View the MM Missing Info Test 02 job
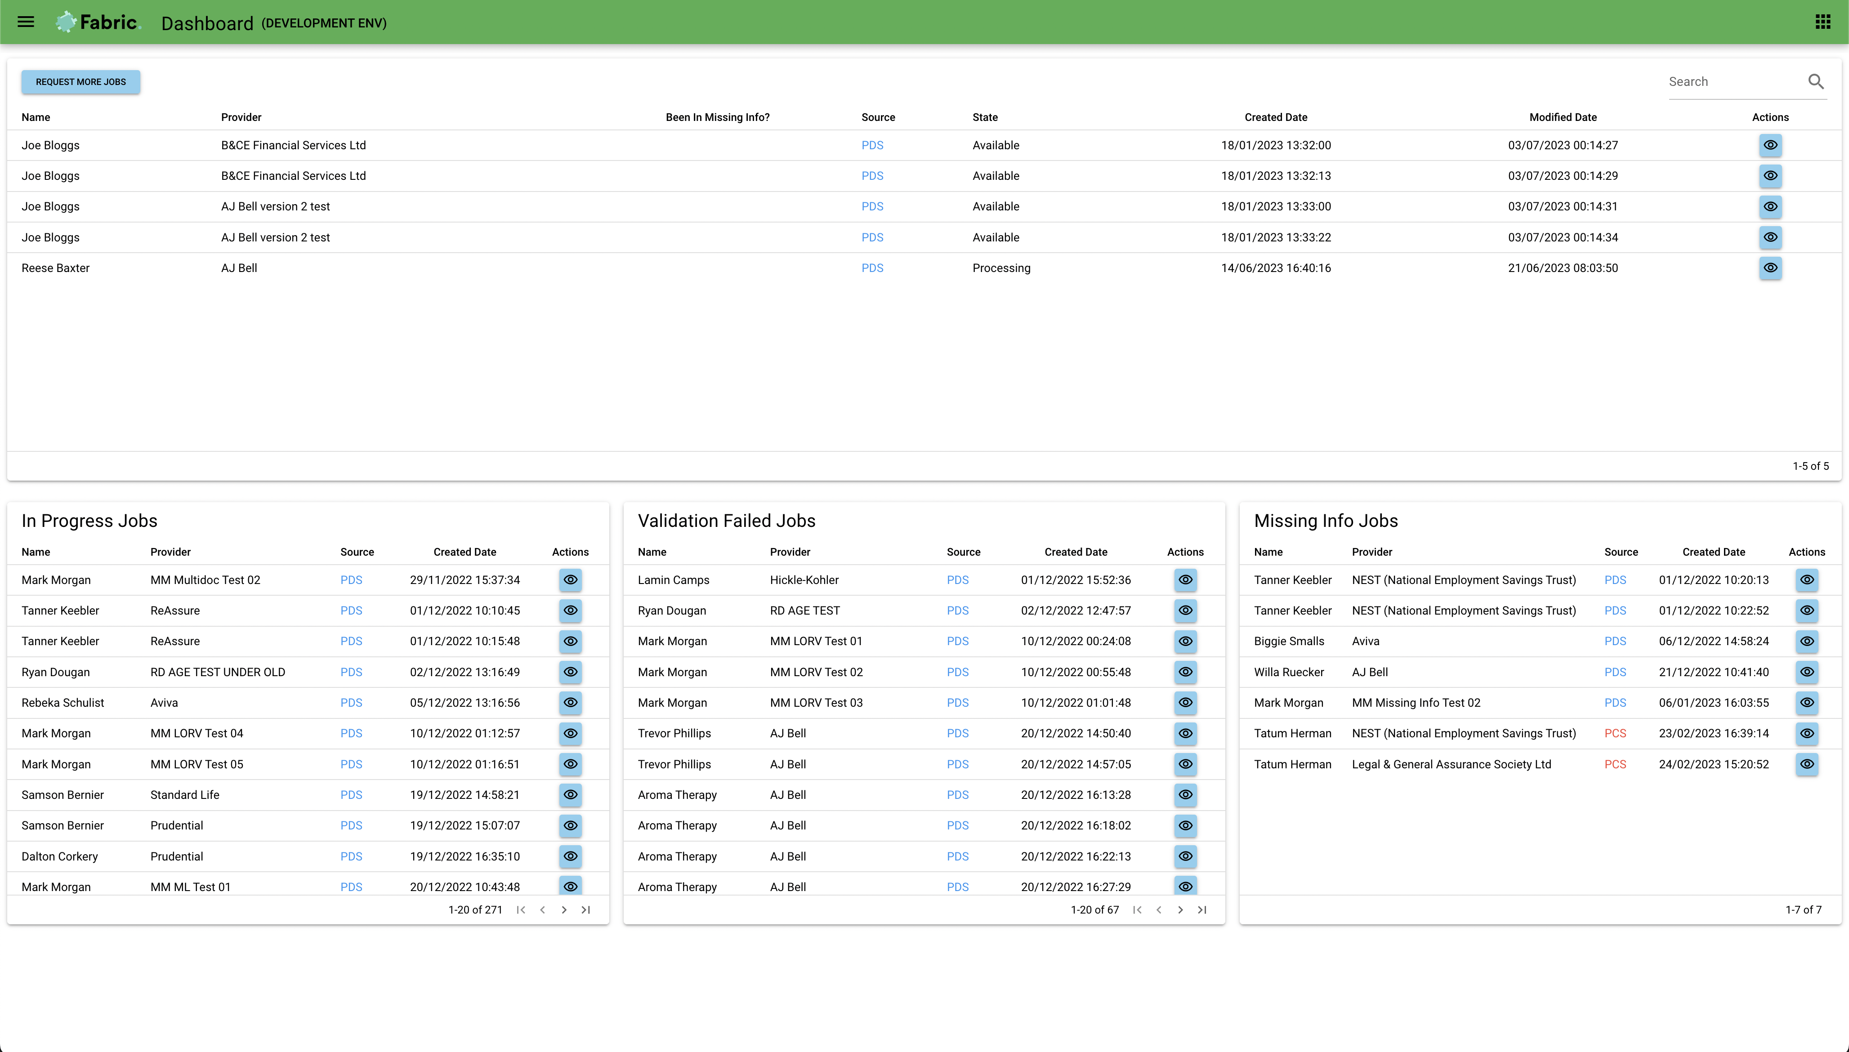Screen dimensions: 1849x1052 coord(1806,703)
